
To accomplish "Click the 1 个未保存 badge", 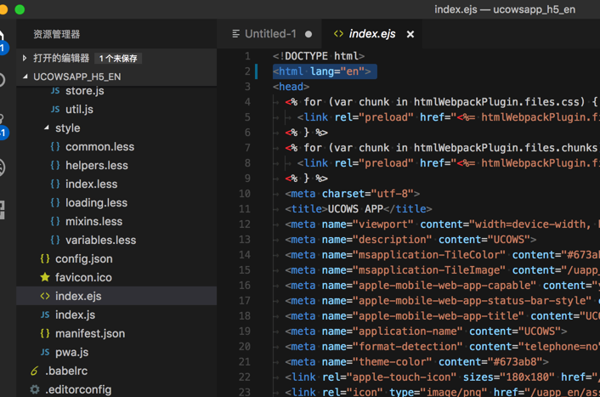I will [118, 59].
